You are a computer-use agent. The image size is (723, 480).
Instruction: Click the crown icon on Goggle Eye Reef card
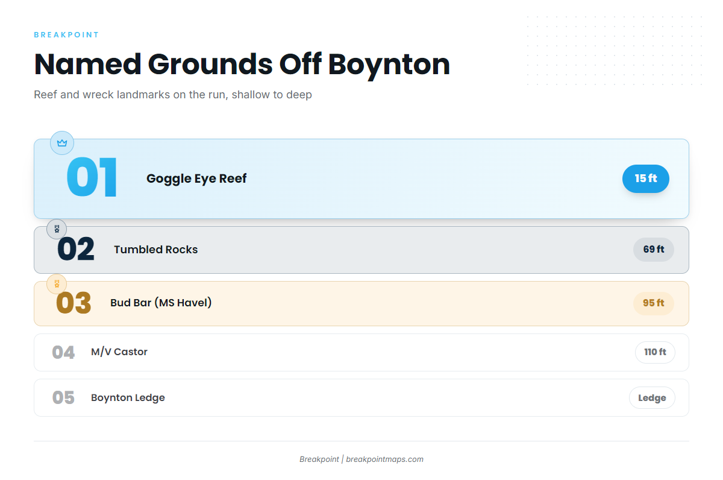click(61, 143)
